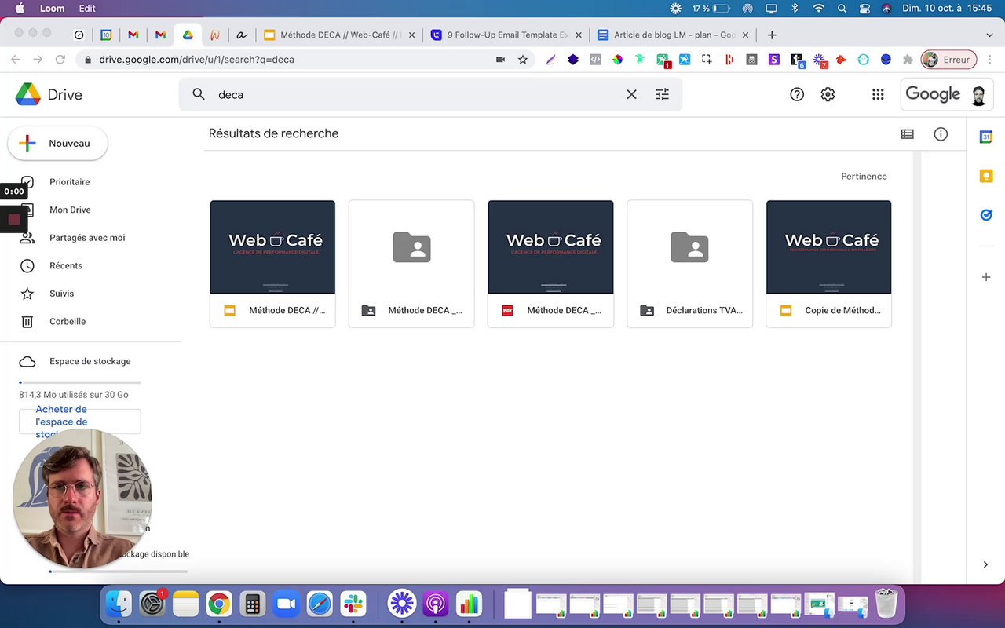
Task: Click the Drive logo
Action: [49, 94]
